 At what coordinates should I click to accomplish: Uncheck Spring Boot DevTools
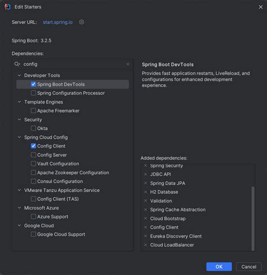tap(33, 84)
